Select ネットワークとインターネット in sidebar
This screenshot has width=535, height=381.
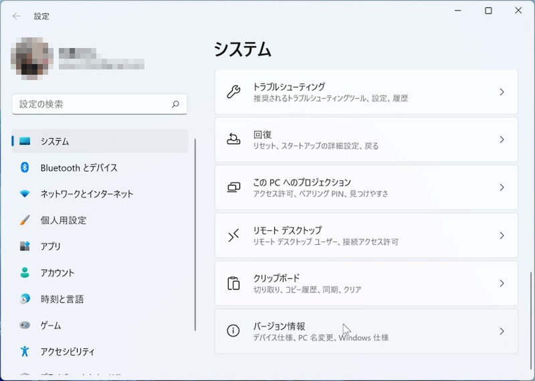[x=87, y=194]
